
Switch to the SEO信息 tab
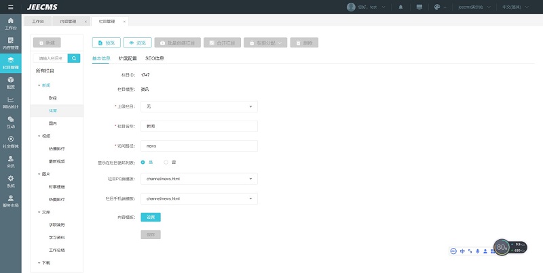154,58
